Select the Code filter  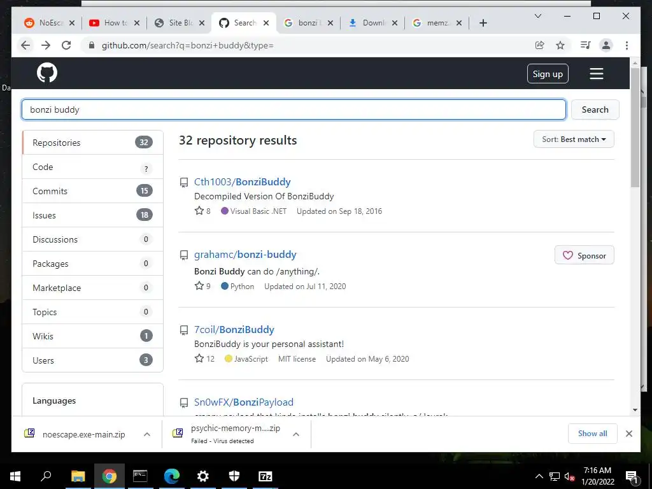92,167
